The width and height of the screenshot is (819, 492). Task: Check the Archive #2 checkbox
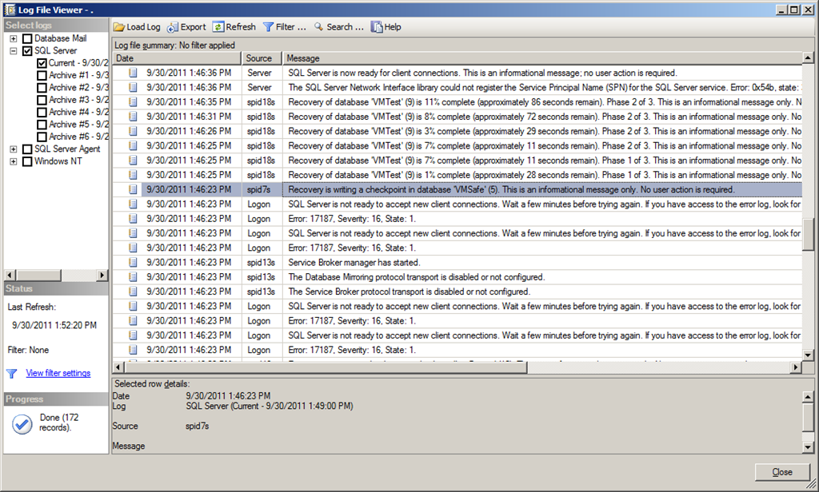pos(42,88)
